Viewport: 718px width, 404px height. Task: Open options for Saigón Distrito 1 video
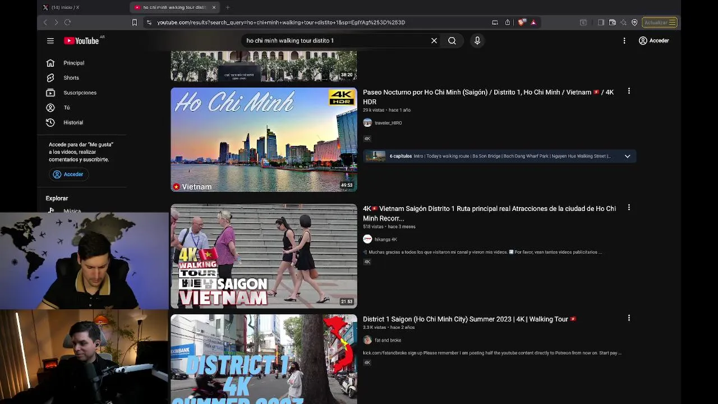(x=629, y=208)
